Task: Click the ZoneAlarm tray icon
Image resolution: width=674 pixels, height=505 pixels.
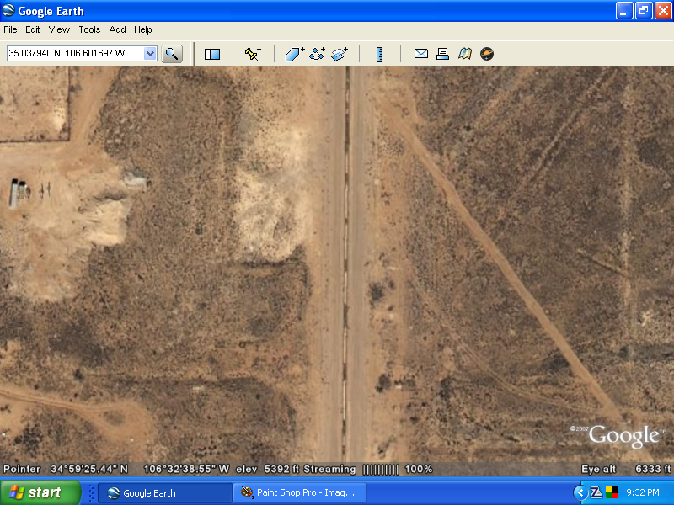Action: tap(596, 492)
